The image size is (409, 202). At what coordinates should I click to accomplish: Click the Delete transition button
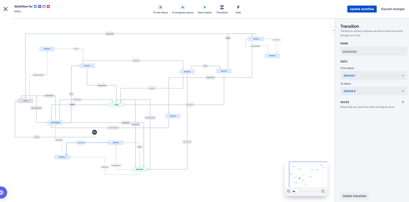(355, 196)
